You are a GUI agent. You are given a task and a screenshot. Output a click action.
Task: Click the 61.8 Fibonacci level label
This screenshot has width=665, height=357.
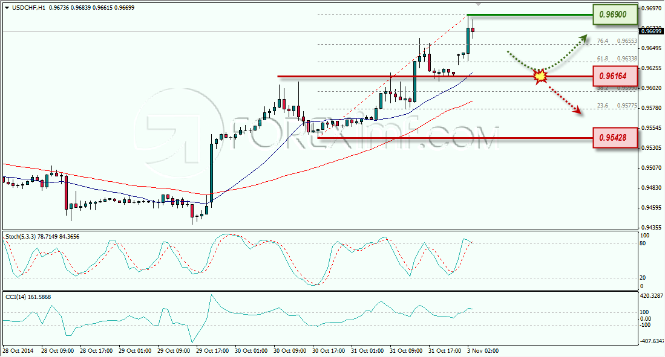602,59
